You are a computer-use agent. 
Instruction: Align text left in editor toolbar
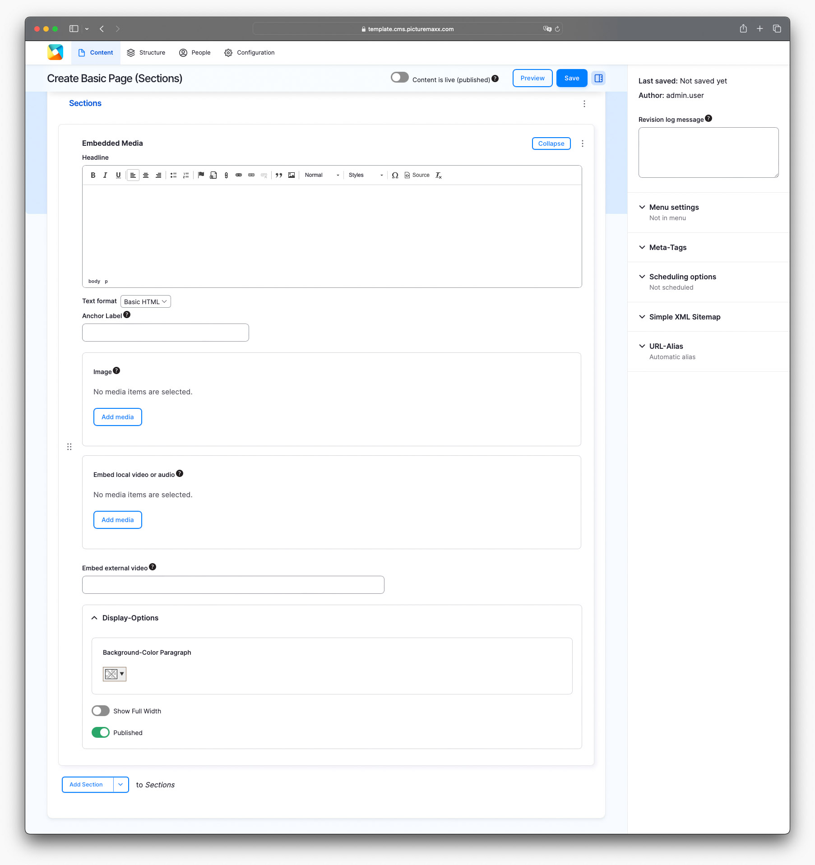pos(133,175)
